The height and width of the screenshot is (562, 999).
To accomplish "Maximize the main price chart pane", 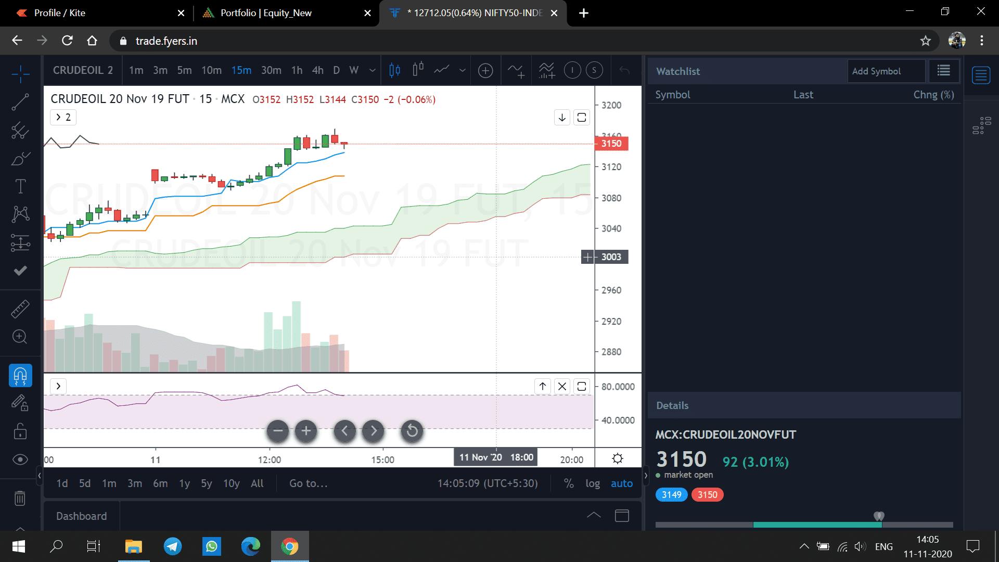I will click(582, 118).
